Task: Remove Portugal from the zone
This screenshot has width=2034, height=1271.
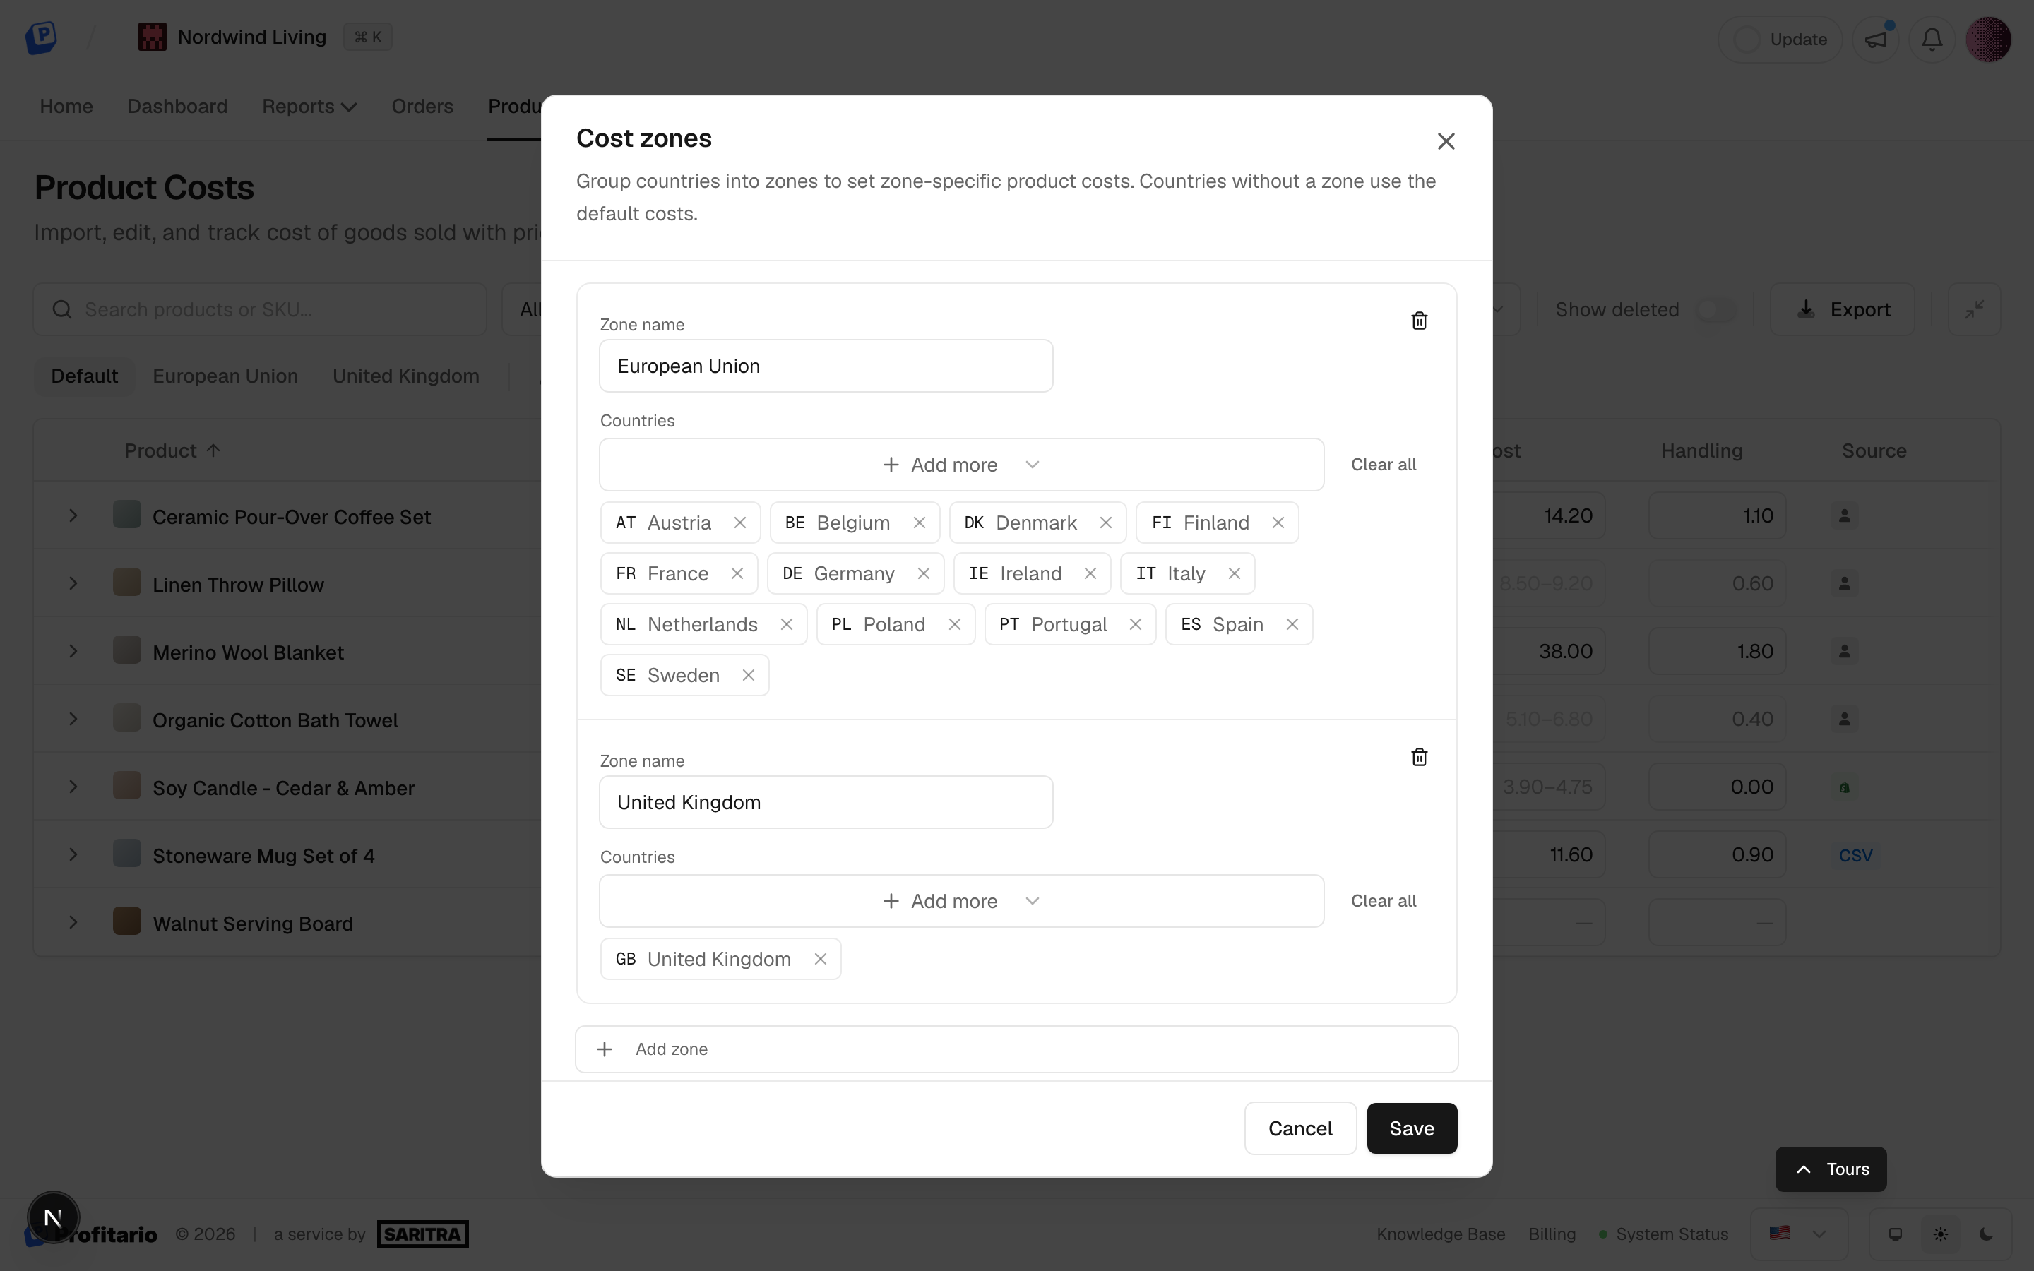Action: click(1135, 625)
